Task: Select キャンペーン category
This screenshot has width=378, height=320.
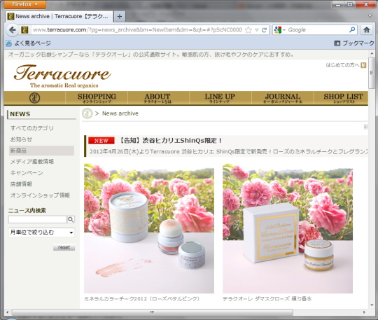Action: click(x=27, y=173)
